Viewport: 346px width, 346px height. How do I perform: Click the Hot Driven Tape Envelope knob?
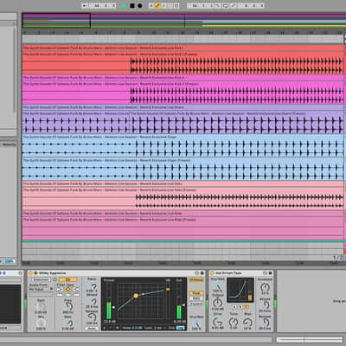pyautogui.click(x=265, y=287)
